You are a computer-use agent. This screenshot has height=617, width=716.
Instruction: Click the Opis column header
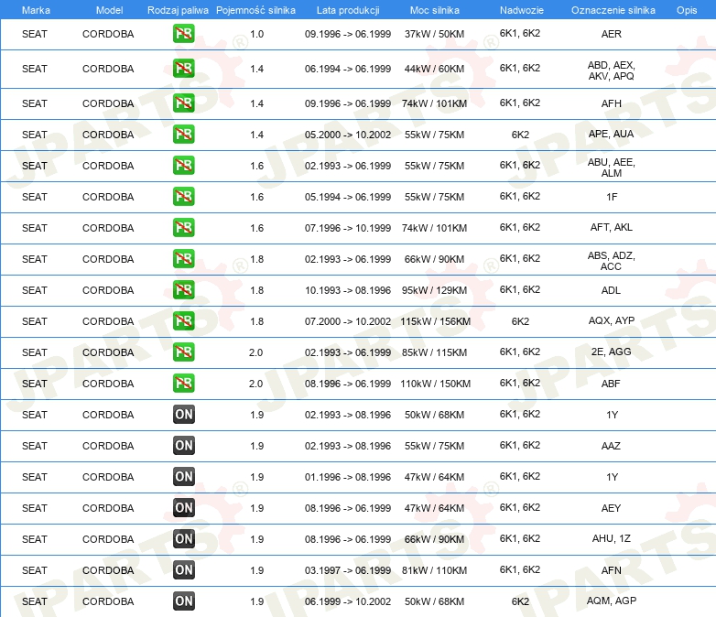687,10
